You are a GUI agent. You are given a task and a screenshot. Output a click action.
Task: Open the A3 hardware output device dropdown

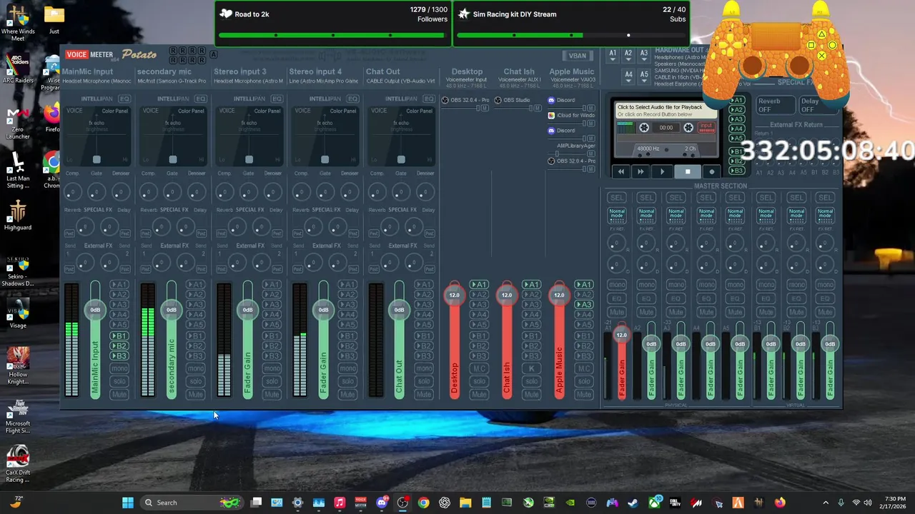(x=644, y=56)
